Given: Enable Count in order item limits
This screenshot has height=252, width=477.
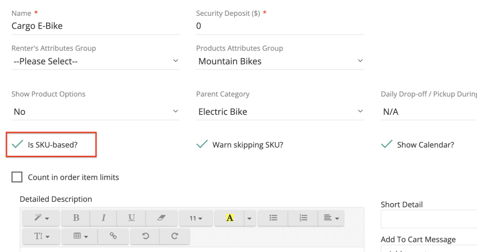Looking at the screenshot, I should coord(17,177).
